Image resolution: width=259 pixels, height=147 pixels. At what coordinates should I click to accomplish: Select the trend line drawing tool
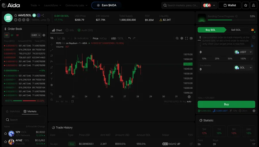(x=52, y=50)
